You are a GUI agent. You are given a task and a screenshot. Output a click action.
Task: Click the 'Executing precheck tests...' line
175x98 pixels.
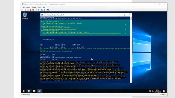(51, 22)
